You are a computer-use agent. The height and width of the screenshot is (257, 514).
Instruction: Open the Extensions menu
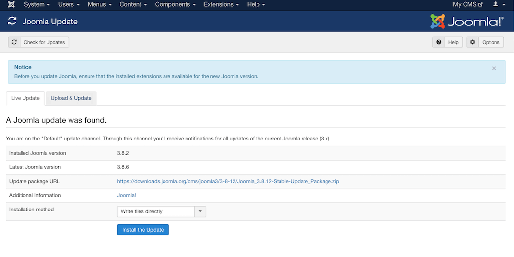coord(221,4)
